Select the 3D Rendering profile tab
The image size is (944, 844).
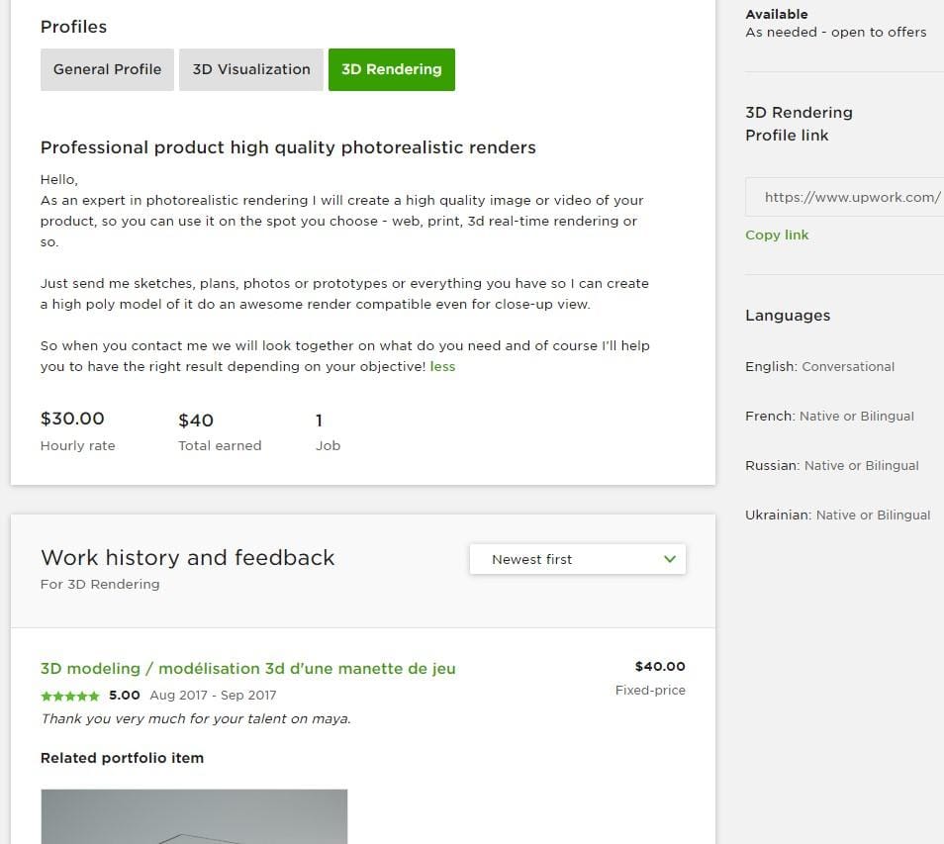391,69
